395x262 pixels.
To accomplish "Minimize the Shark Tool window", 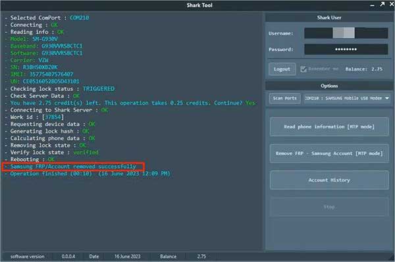I will (372, 5).
